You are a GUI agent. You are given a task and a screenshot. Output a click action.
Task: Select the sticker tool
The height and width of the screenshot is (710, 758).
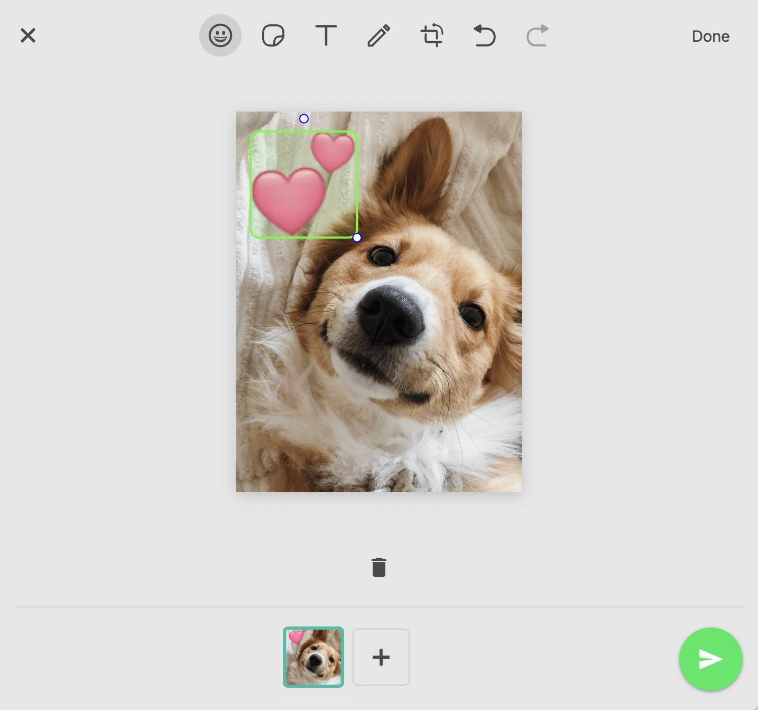273,35
